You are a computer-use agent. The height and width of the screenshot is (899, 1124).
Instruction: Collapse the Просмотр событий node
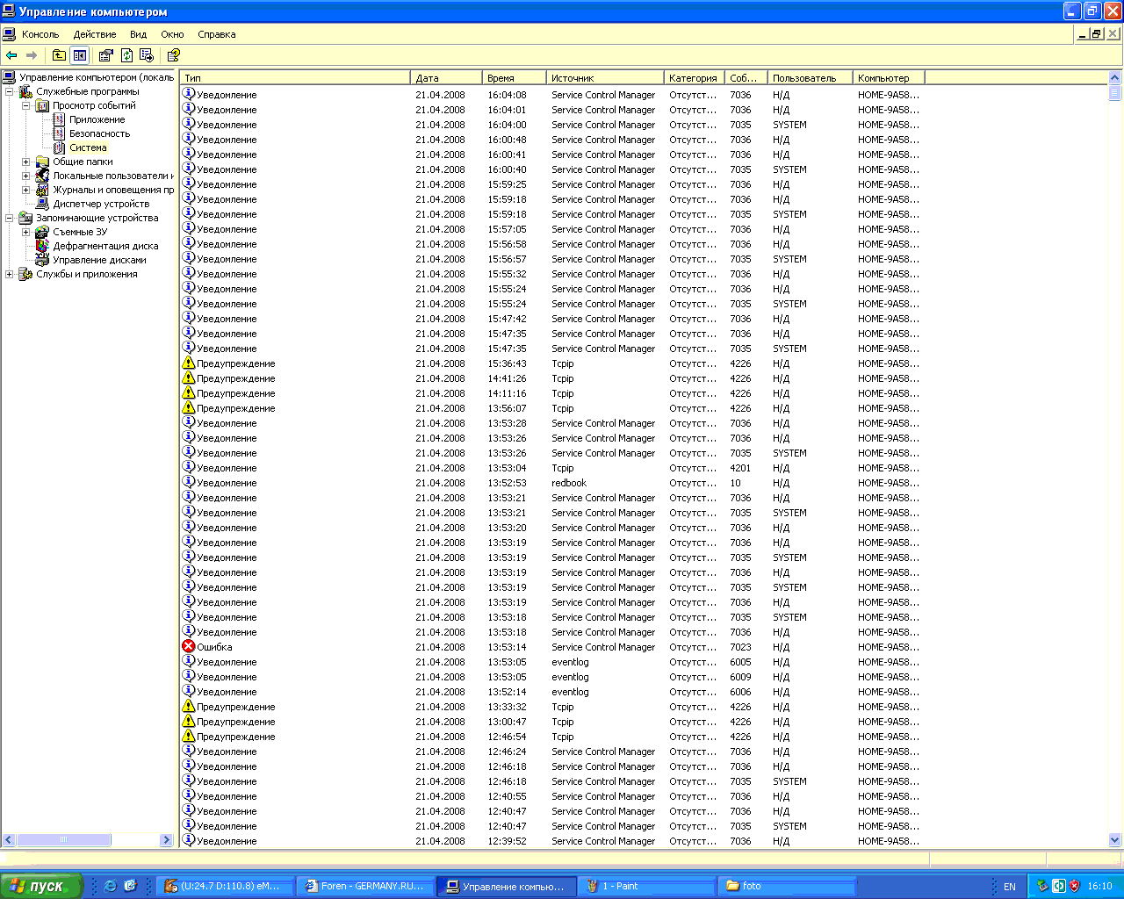(25, 105)
